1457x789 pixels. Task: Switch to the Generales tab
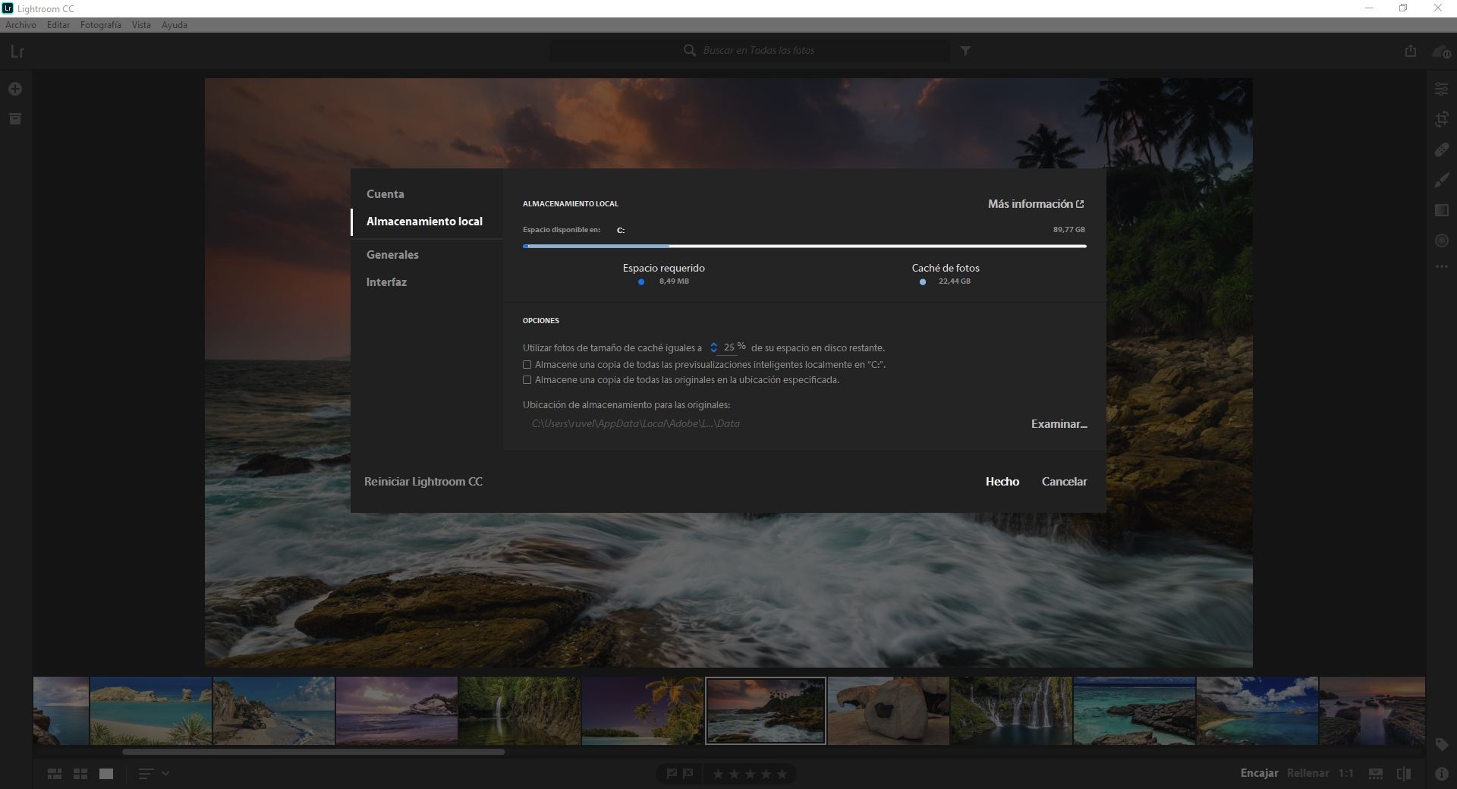(x=392, y=255)
